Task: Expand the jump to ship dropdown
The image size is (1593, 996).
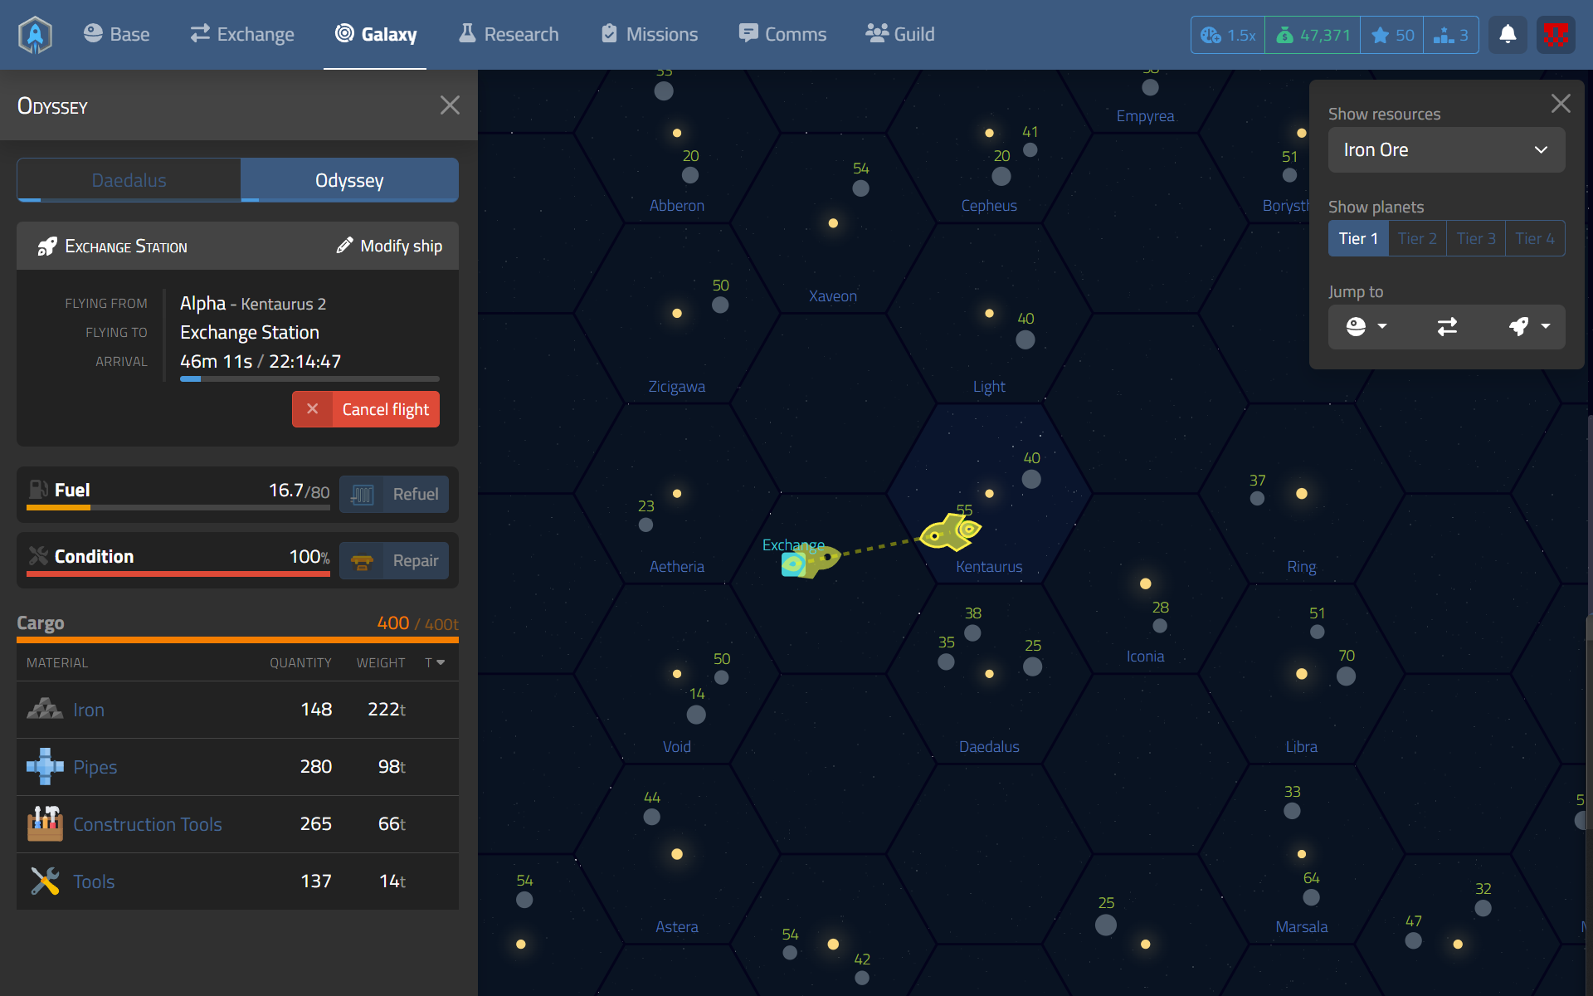Action: click(x=1529, y=327)
